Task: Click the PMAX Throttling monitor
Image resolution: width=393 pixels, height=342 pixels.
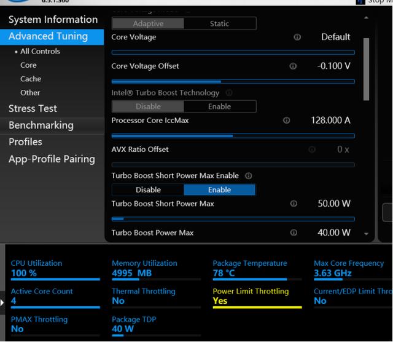Action: (x=55, y=326)
